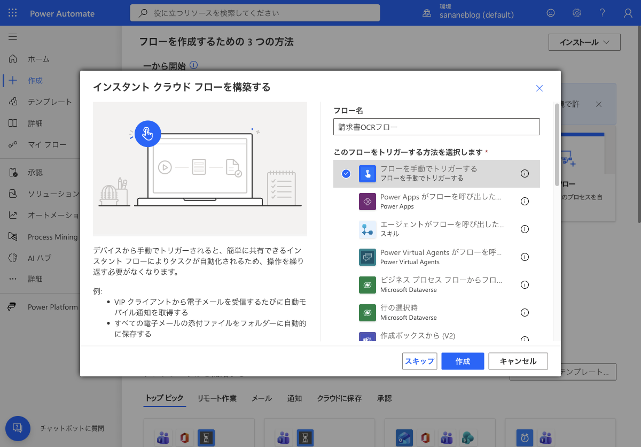
Task: Switch to トップ ピック tab
Action: point(165,398)
